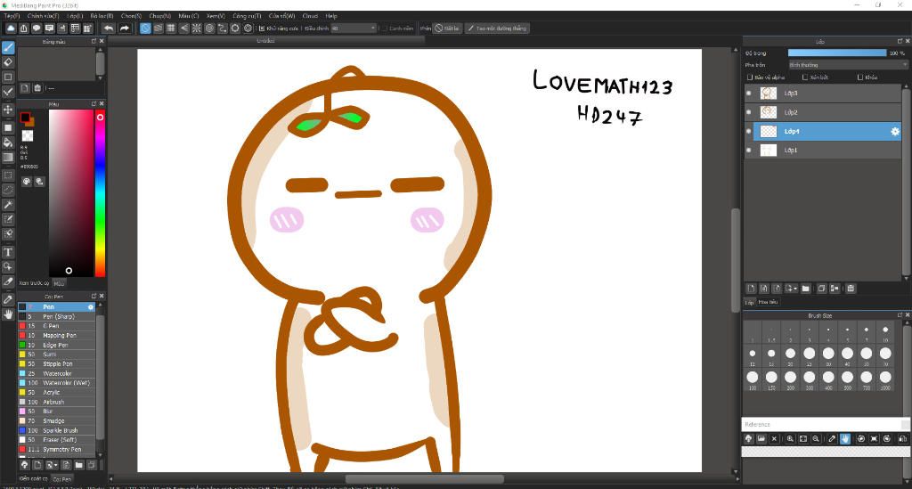
Task: Select the Gradient tool
Action: click(x=8, y=157)
